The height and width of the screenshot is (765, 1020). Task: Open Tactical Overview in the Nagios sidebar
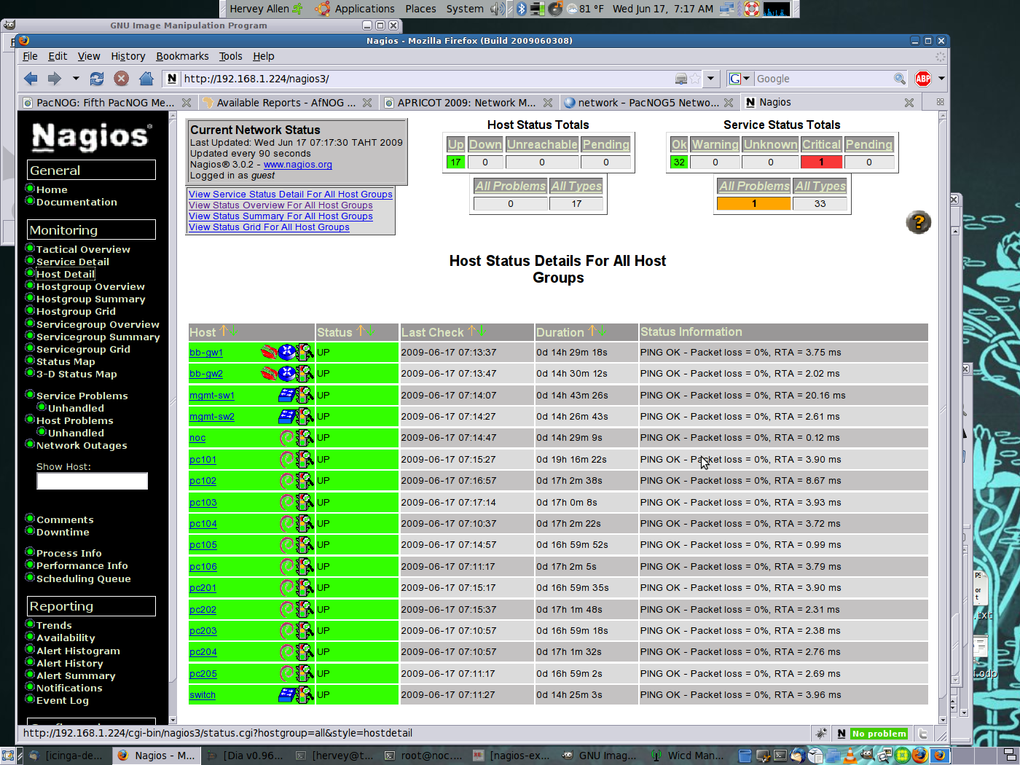(83, 249)
